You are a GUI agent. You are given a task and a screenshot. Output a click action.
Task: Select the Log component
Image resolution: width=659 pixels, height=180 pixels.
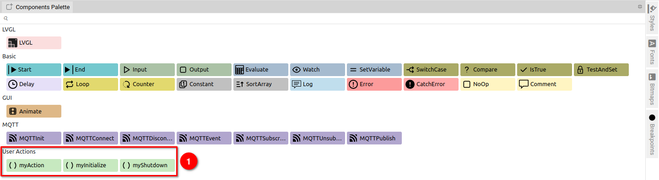[318, 84]
